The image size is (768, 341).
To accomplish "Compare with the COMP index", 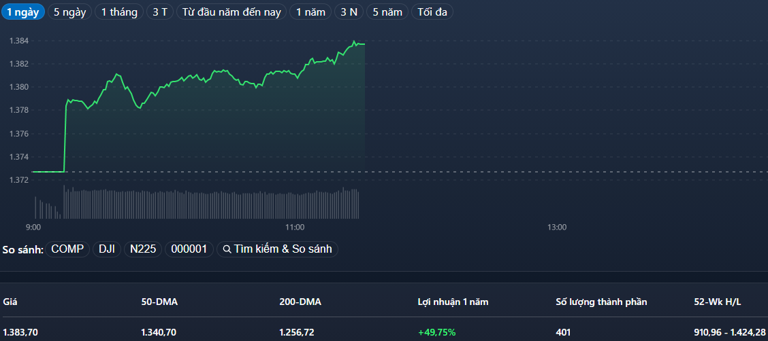I will tap(67, 249).
